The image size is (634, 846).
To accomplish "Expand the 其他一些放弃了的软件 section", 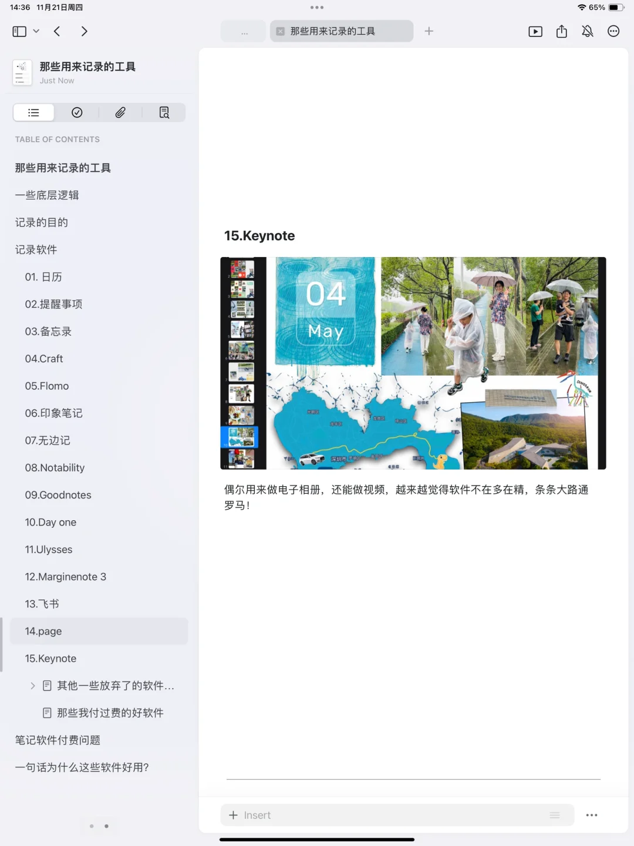I will click(32, 685).
